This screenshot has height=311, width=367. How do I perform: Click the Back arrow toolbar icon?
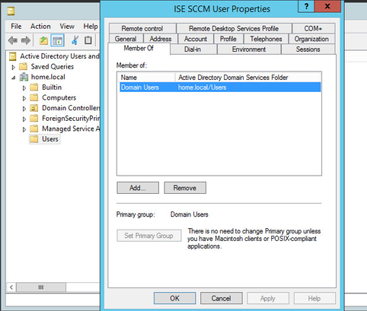[13, 40]
